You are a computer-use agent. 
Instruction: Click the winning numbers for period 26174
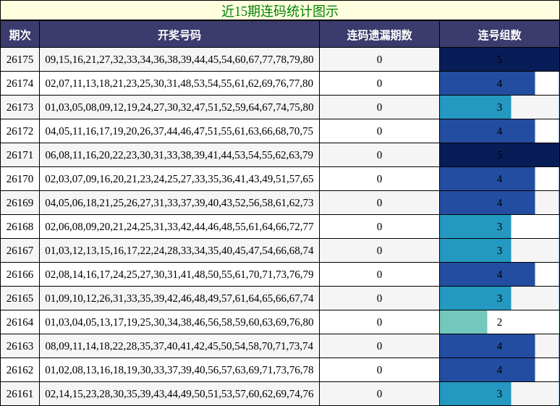179,83
